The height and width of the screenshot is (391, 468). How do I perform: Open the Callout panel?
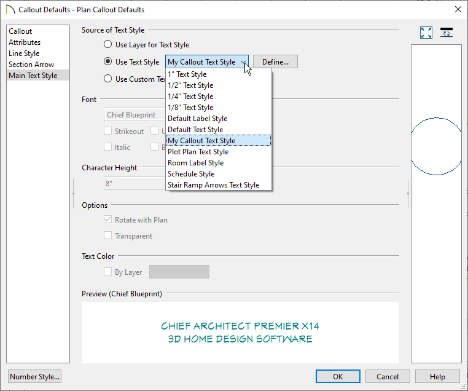(x=38, y=31)
